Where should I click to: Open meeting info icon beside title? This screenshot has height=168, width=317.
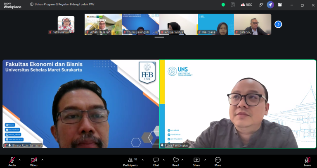click(31, 4)
